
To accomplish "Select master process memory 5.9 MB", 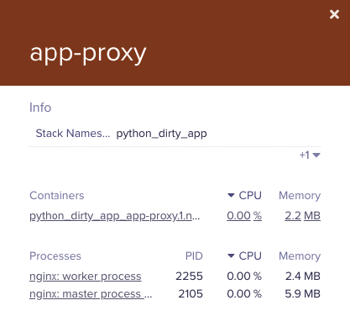I will 303,294.
